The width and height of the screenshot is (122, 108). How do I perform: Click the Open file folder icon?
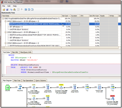pyautogui.click(x=4, y=9)
